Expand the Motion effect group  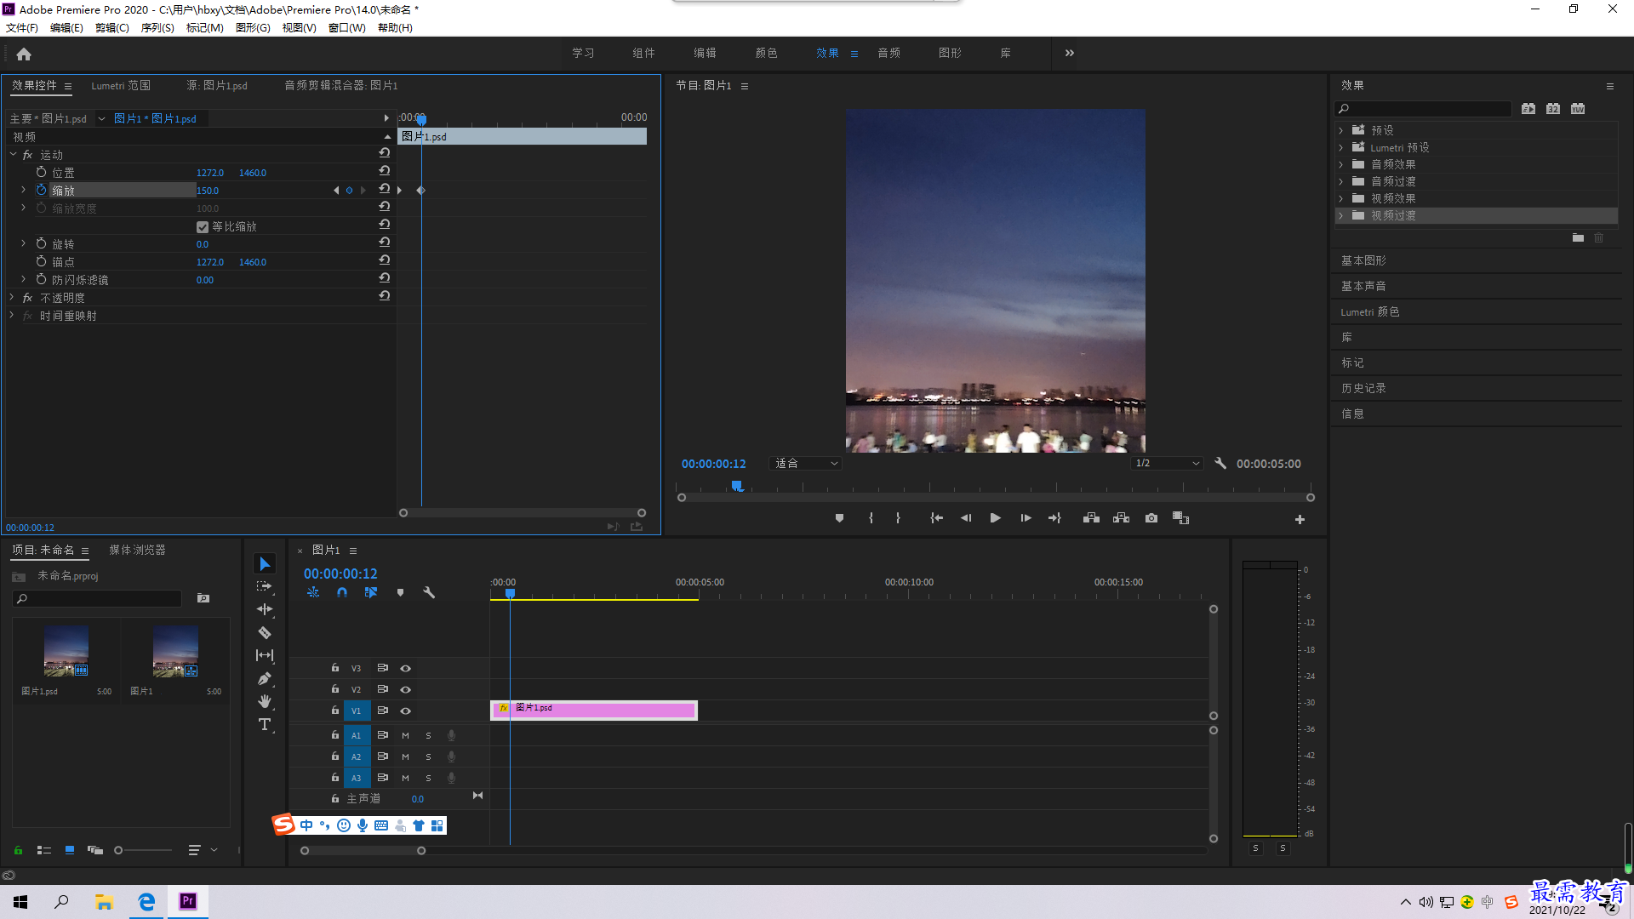pyautogui.click(x=13, y=154)
